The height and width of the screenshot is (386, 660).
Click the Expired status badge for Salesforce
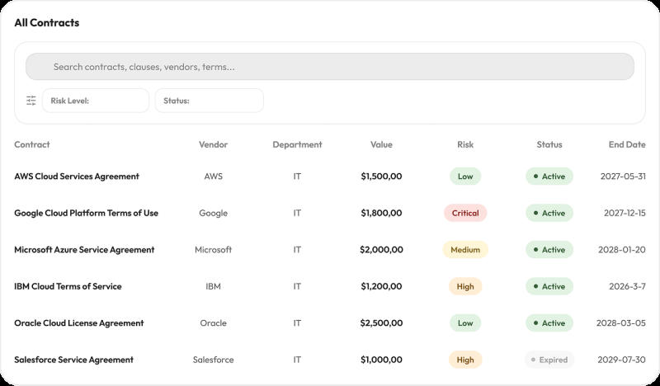[x=549, y=360]
